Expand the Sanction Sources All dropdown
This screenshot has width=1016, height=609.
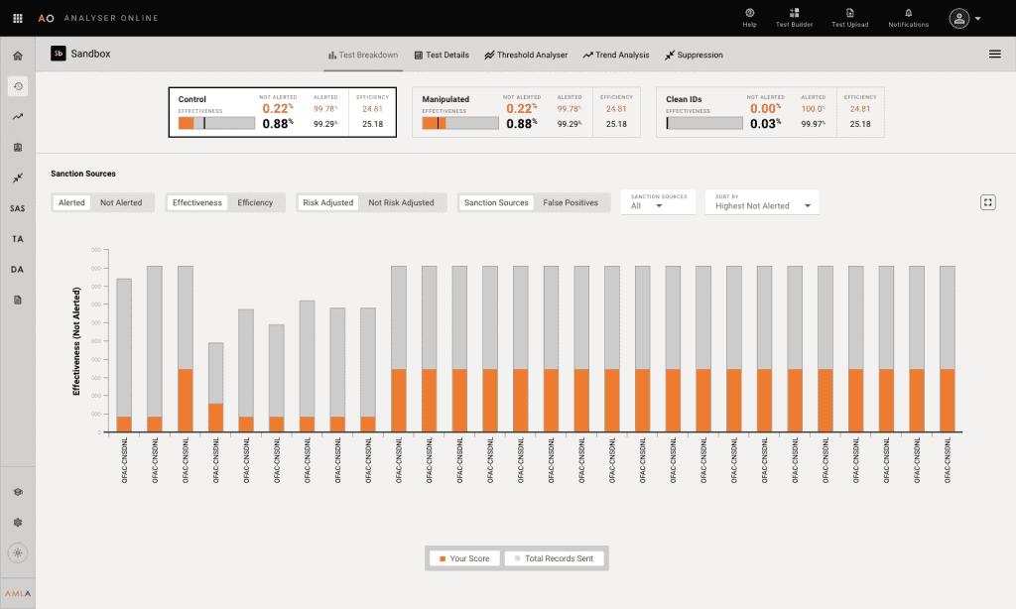click(x=648, y=202)
